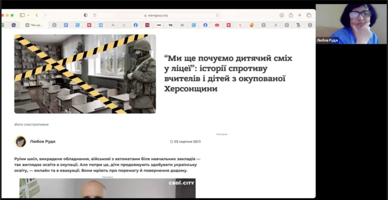Switch to the first Facebook tab
Image resolution: width=388 pixels, height=200 pixels.
click(136, 25)
